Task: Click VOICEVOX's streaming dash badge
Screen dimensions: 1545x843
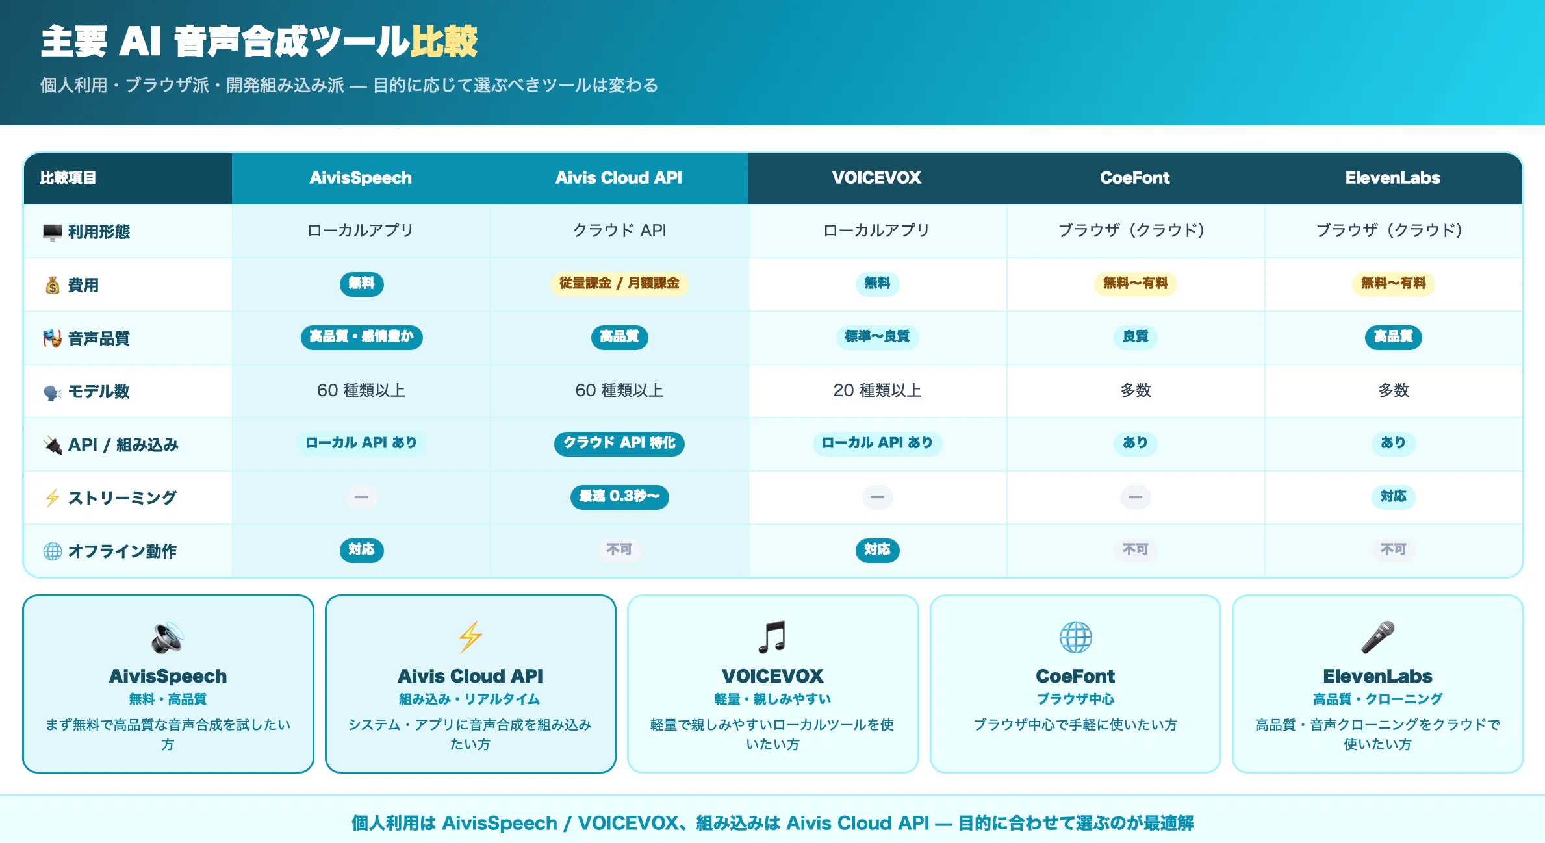Action: pyautogui.click(x=877, y=497)
